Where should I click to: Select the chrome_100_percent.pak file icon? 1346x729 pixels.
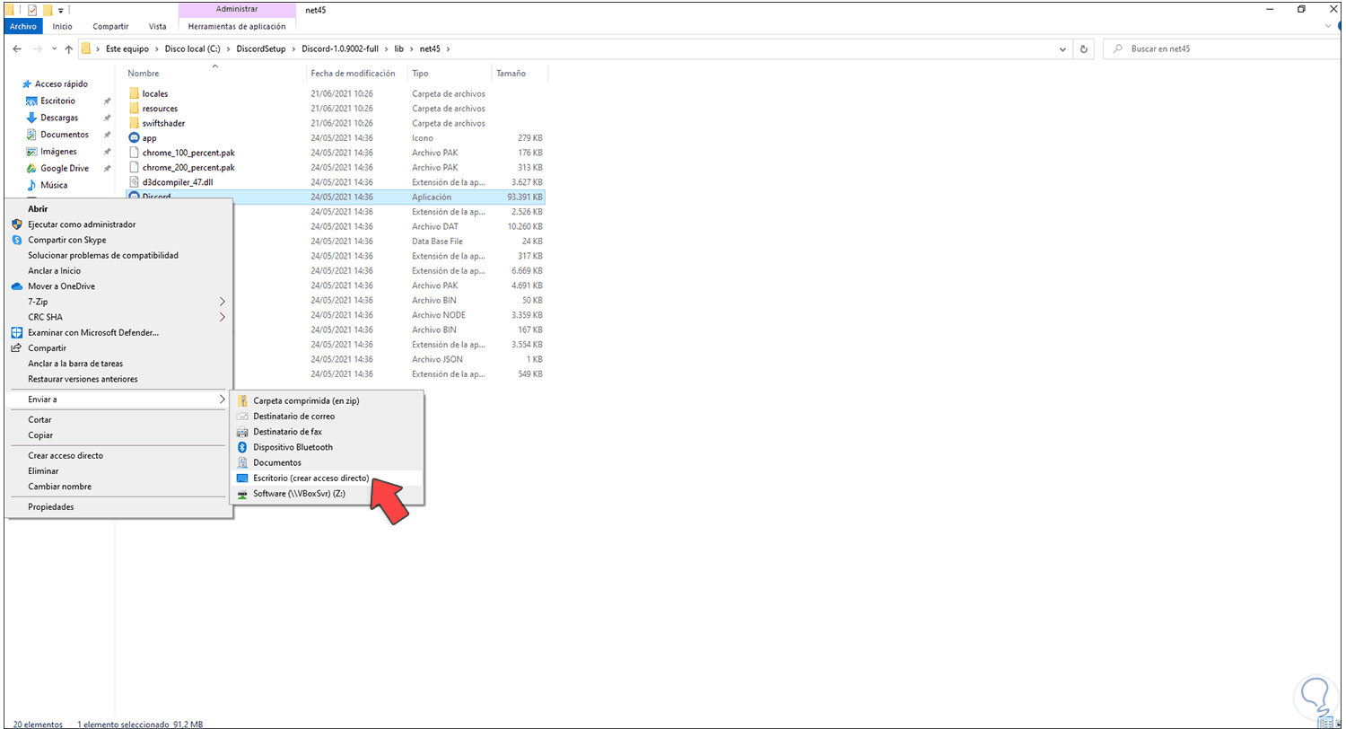[135, 153]
